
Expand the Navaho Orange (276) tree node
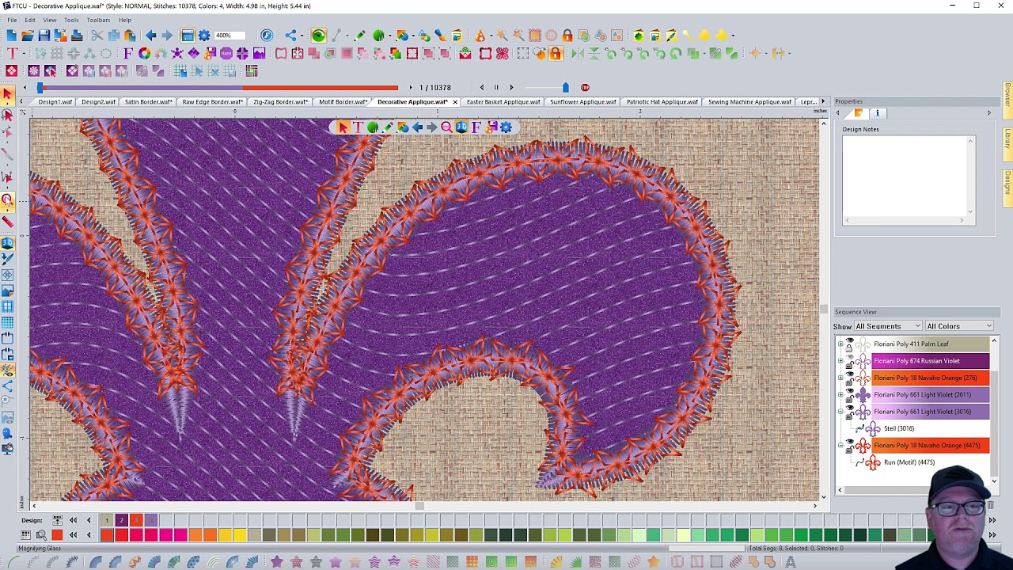pyautogui.click(x=840, y=378)
